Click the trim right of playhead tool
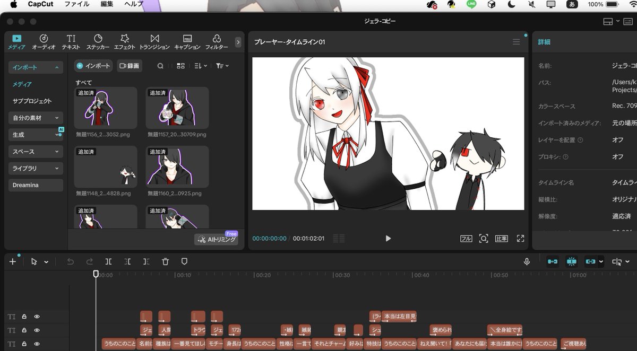 146,261
